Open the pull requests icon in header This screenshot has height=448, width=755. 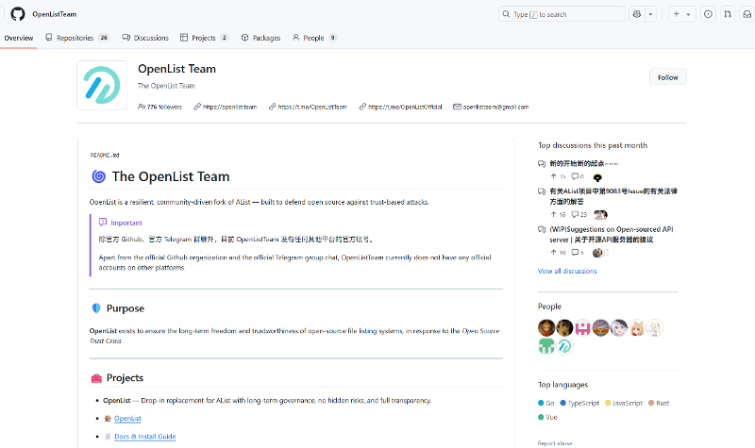(x=728, y=14)
